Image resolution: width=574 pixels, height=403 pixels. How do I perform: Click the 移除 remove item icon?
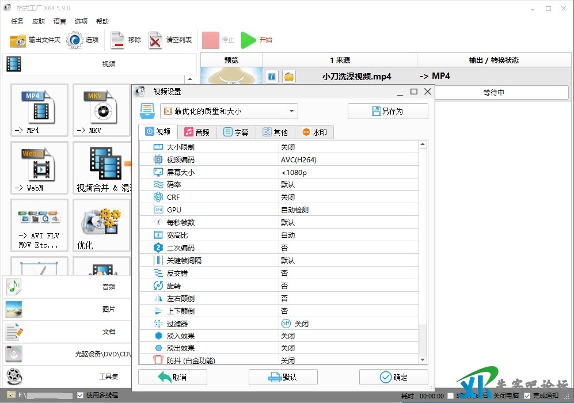pyautogui.click(x=117, y=40)
